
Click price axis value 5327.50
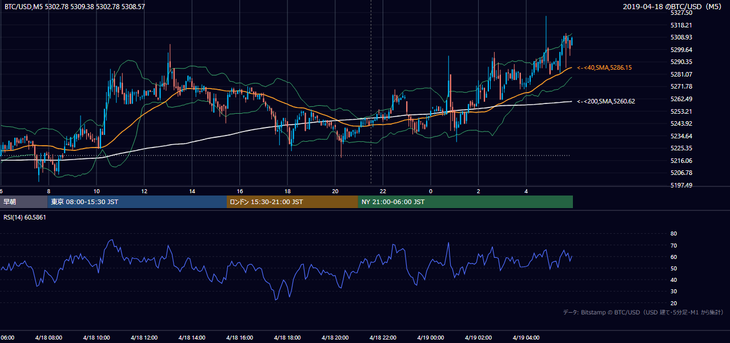[x=681, y=13]
